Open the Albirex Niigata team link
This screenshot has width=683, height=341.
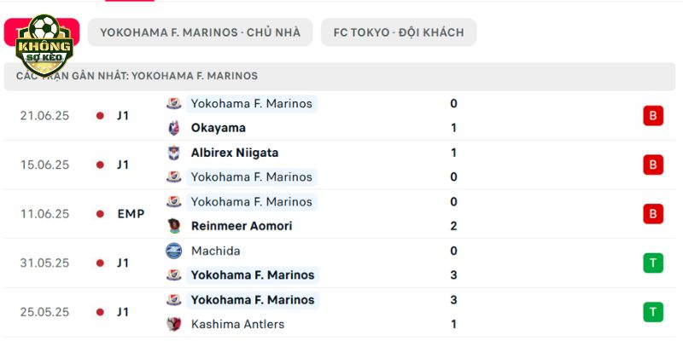point(235,153)
